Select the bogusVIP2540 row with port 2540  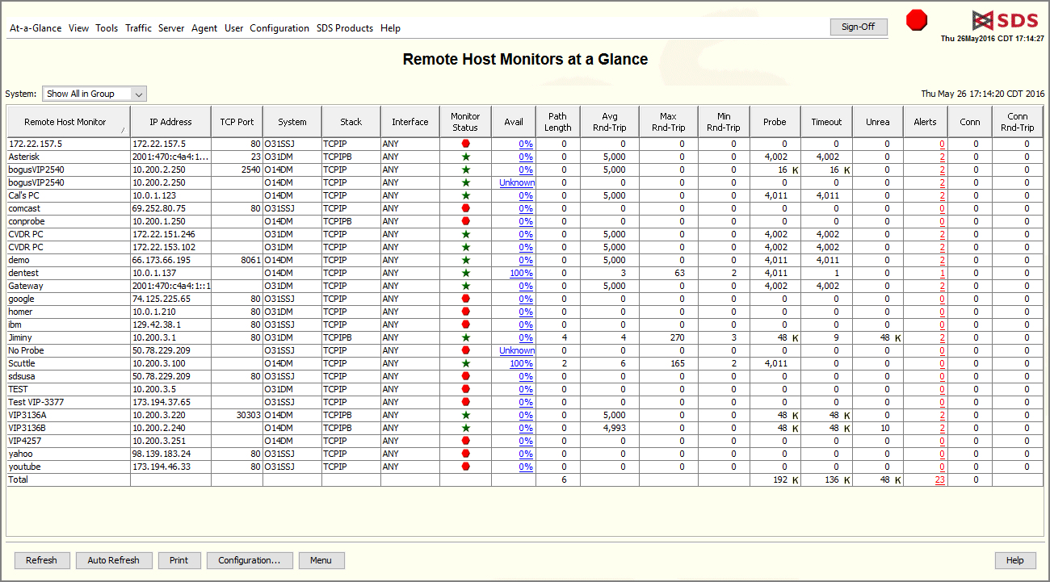pyautogui.click(x=525, y=170)
